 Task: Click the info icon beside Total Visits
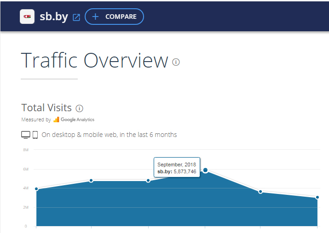click(x=79, y=108)
